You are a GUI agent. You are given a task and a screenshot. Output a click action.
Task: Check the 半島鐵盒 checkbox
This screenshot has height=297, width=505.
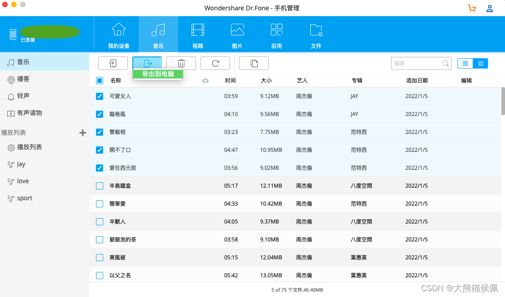tap(100, 185)
